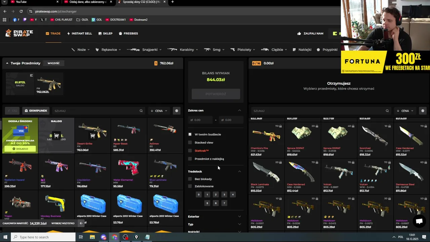Click the left arrow beside Wybierz wszystko

[81, 223]
